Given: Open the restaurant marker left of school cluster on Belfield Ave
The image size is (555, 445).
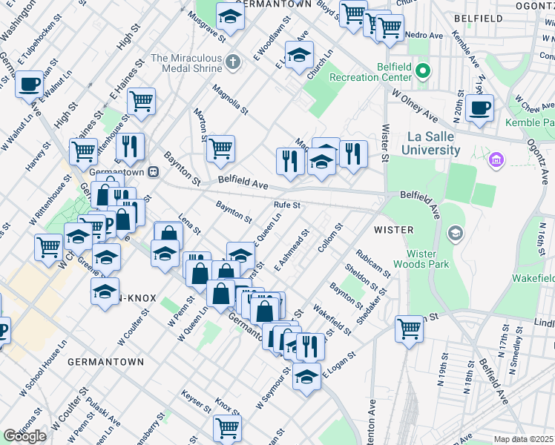Looking at the screenshot, I should pos(290,164).
